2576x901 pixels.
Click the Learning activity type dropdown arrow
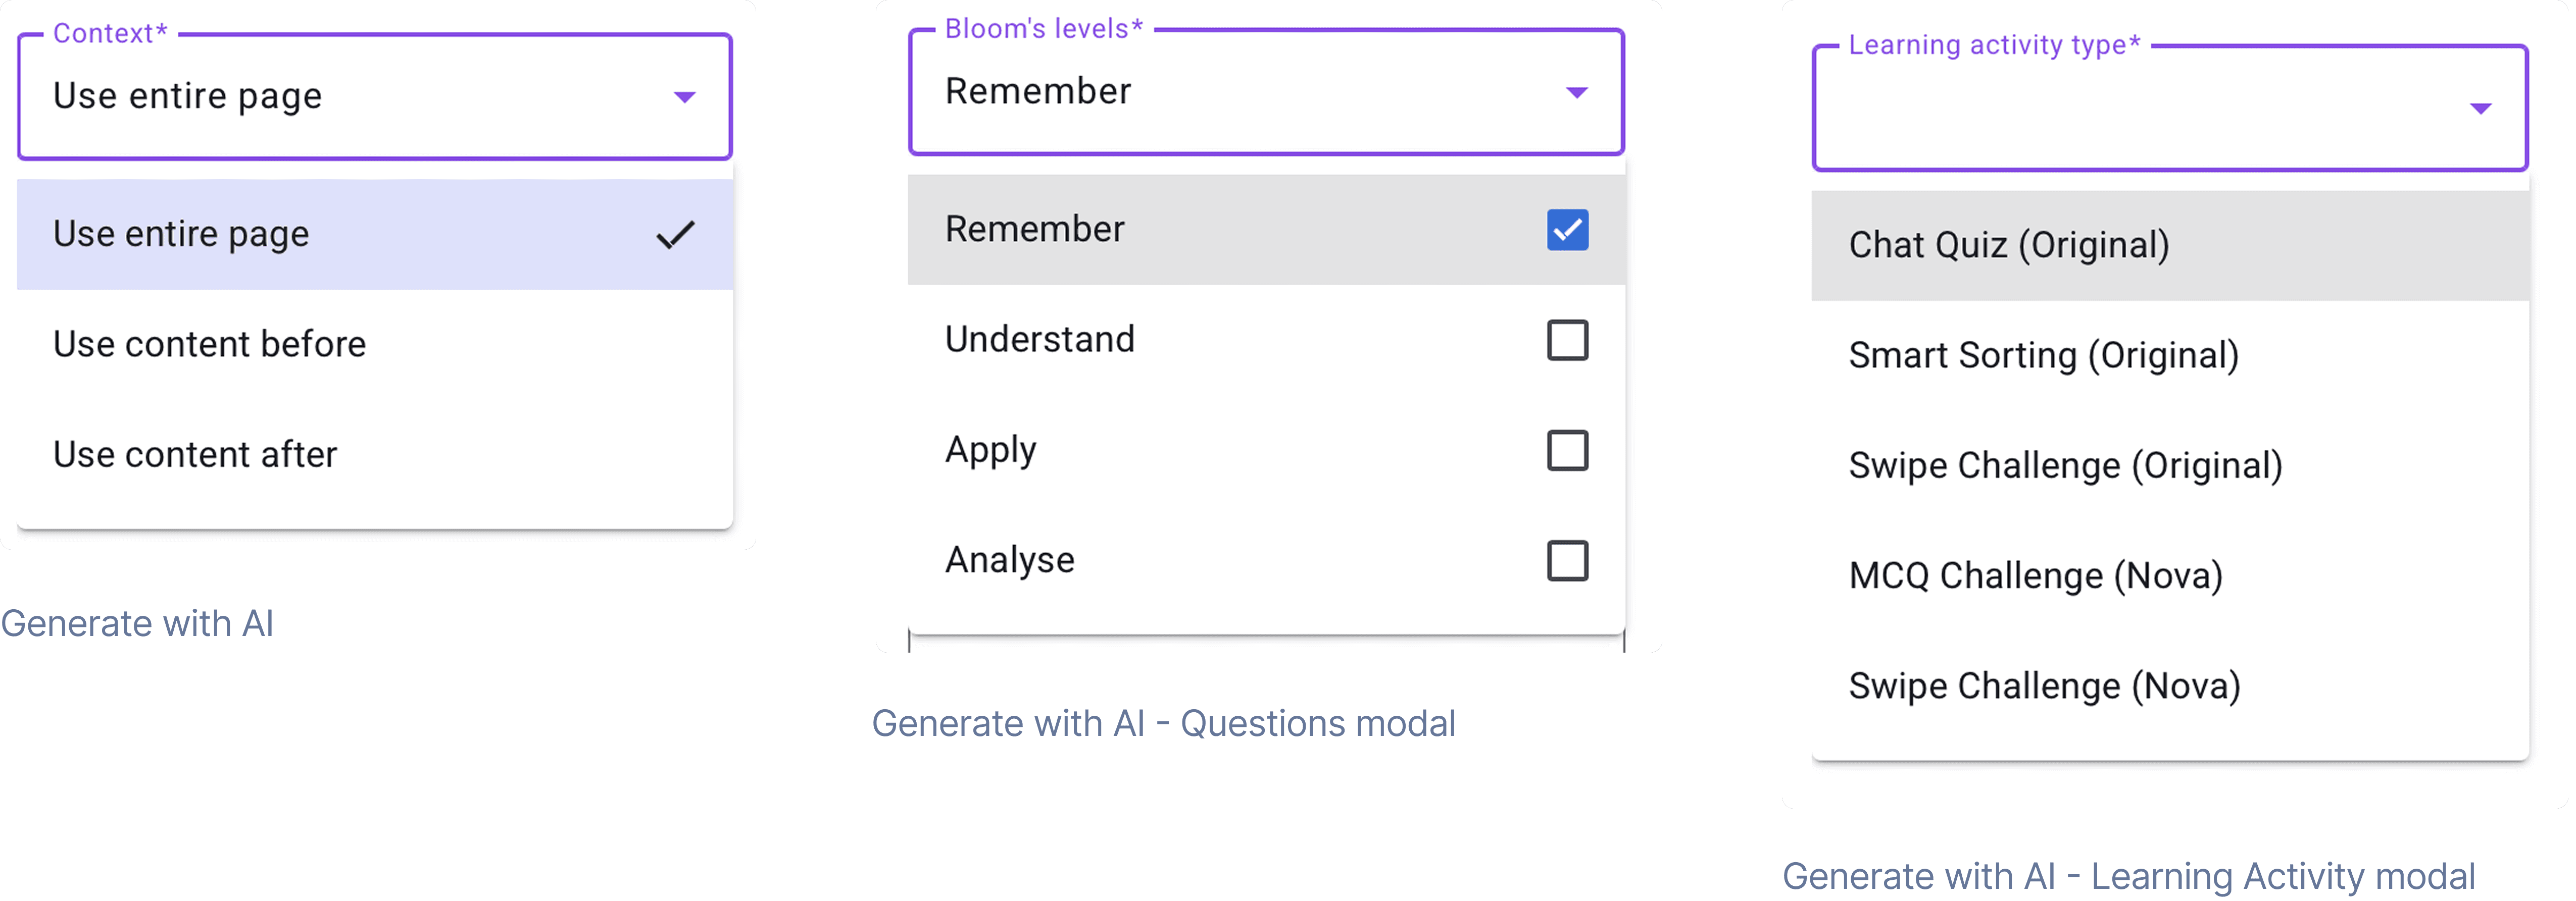point(2480,109)
